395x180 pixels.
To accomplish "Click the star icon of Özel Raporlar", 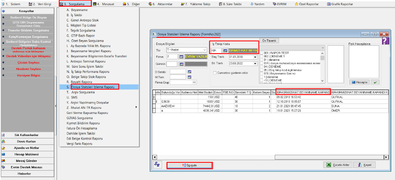I will (296, 4).
